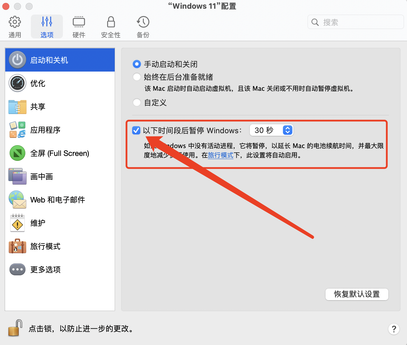Select 始终在后台准备就绪 radio button
The width and height of the screenshot is (407, 345).
(137, 77)
